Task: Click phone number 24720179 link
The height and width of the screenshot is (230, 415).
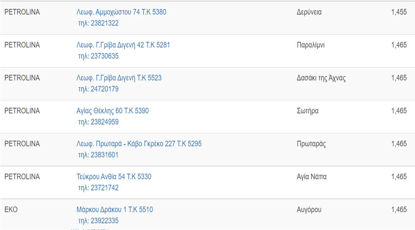Action: (x=98, y=89)
